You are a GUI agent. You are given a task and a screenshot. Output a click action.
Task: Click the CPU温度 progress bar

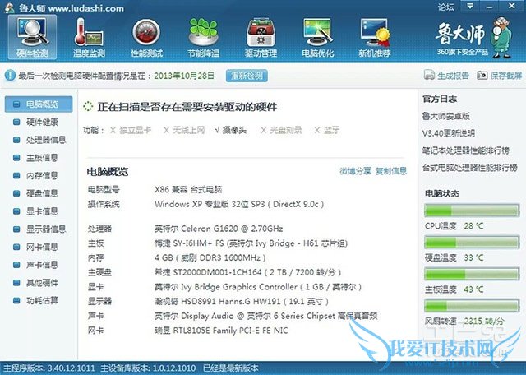472,211
